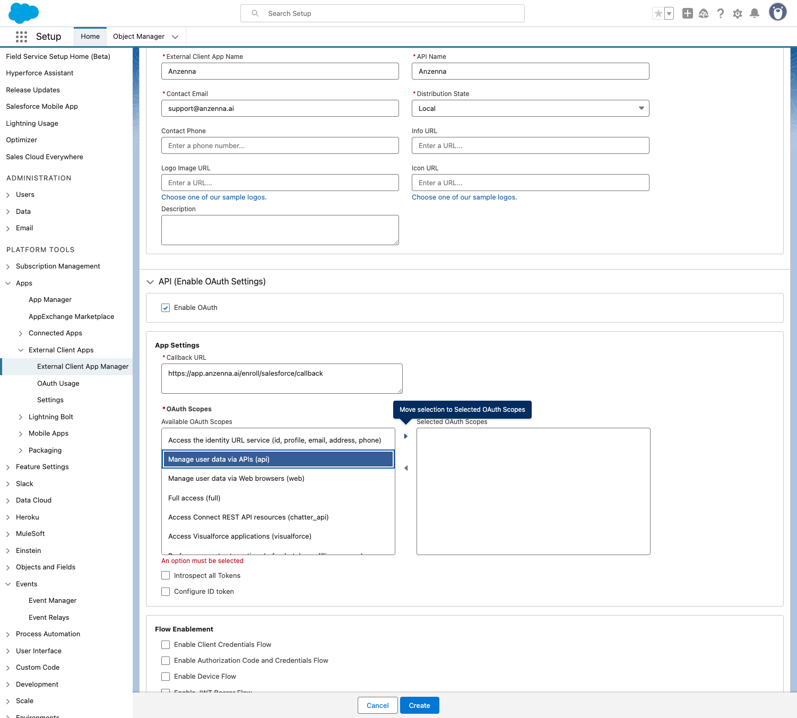Image resolution: width=797 pixels, height=718 pixels.
Task: Move selection to Selected OAuth Scopes arrow
Action: tap(406, 436)
